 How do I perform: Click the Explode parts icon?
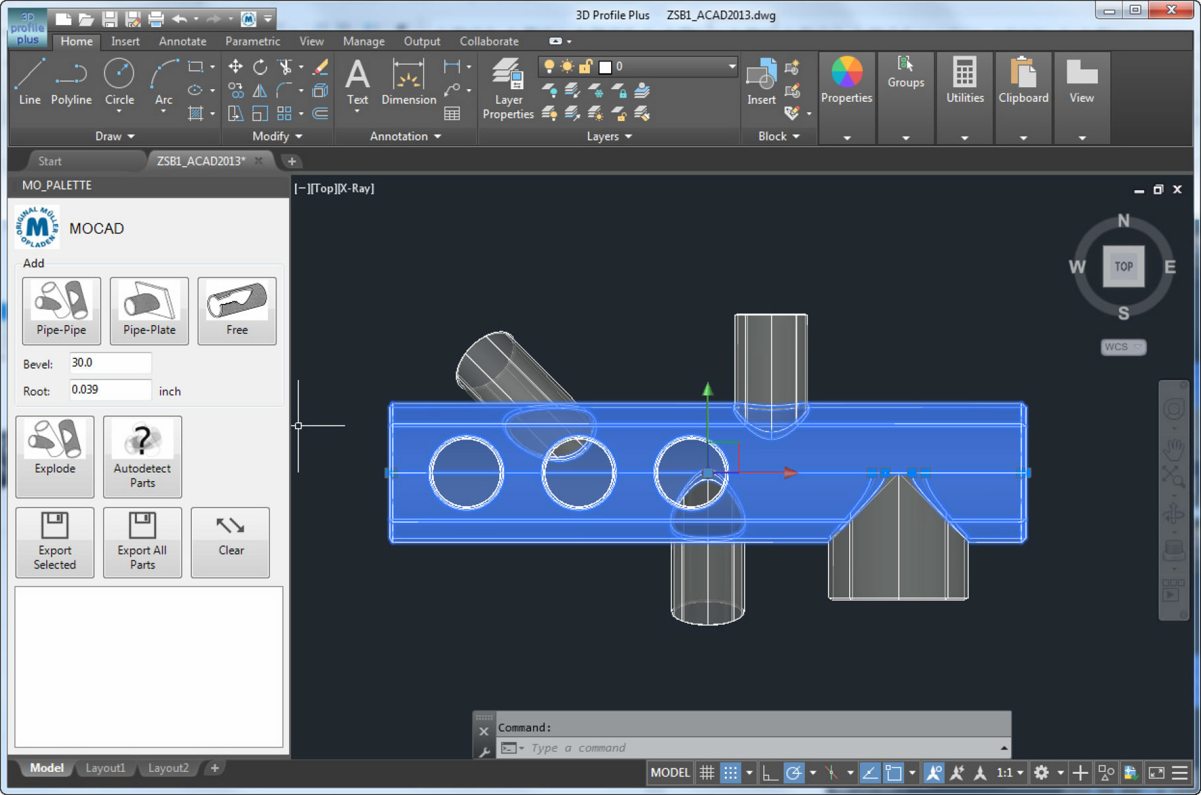[55, 455]
